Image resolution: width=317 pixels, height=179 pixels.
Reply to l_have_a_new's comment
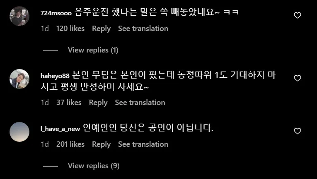(x=101, y=144)
